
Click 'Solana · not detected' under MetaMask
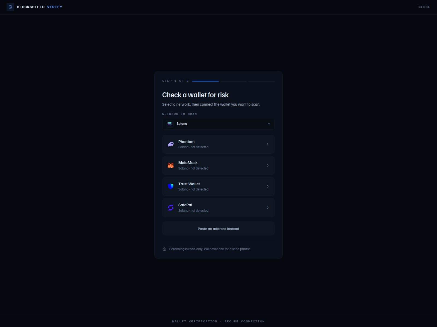(x=193, y=168)
